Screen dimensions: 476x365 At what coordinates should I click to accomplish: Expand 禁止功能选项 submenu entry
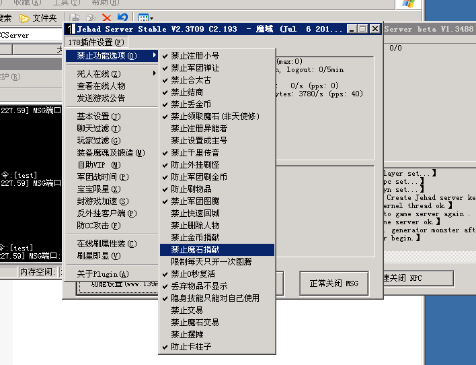point(106,56)
